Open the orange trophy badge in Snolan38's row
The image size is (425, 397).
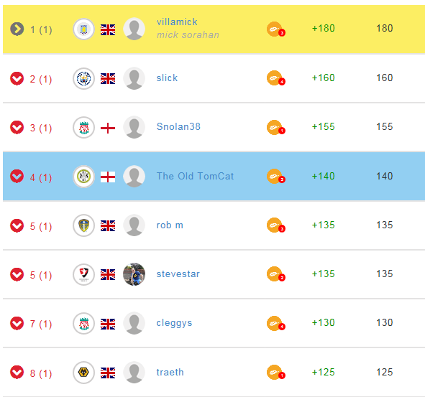pyautogui.click(x=275, y=128)
